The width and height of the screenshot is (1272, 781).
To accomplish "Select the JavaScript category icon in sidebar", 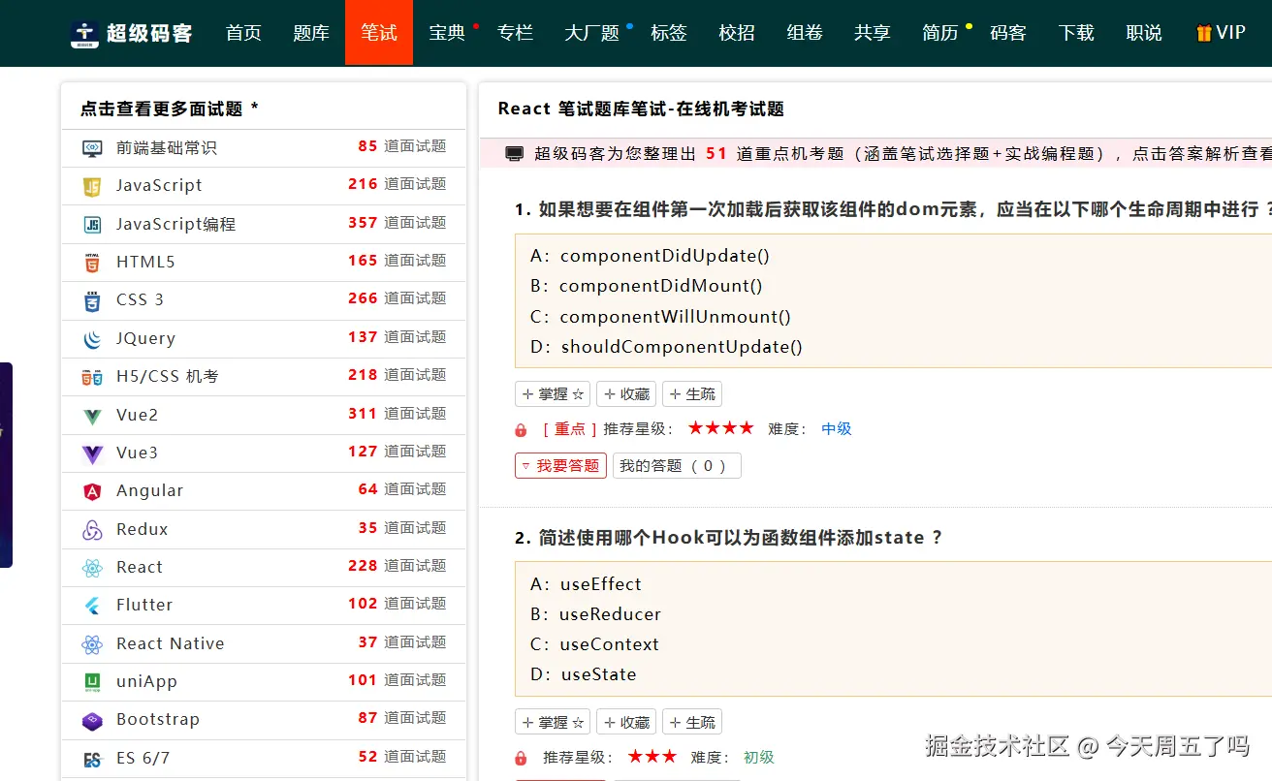I will (x=90, y=185).
